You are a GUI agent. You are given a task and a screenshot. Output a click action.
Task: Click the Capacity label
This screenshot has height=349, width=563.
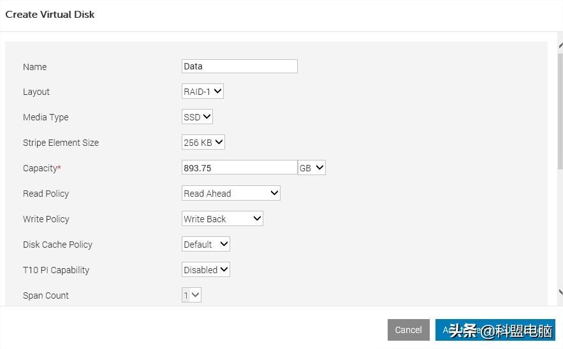(x=41, y=168)
